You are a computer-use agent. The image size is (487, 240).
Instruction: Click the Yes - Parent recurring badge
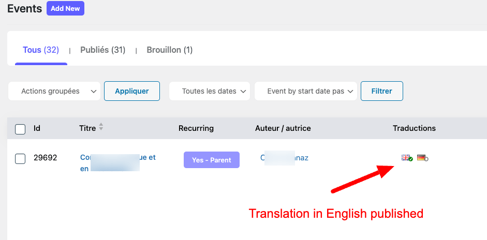(x=212, y=160)
